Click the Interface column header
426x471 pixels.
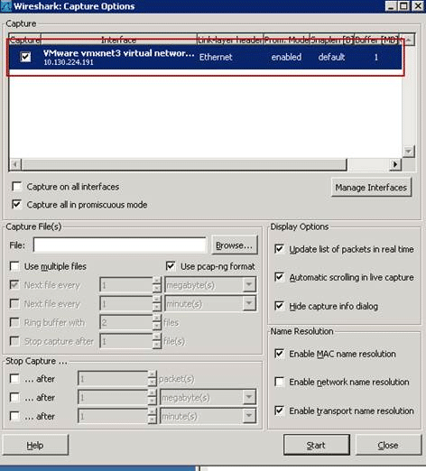[119, 40]
